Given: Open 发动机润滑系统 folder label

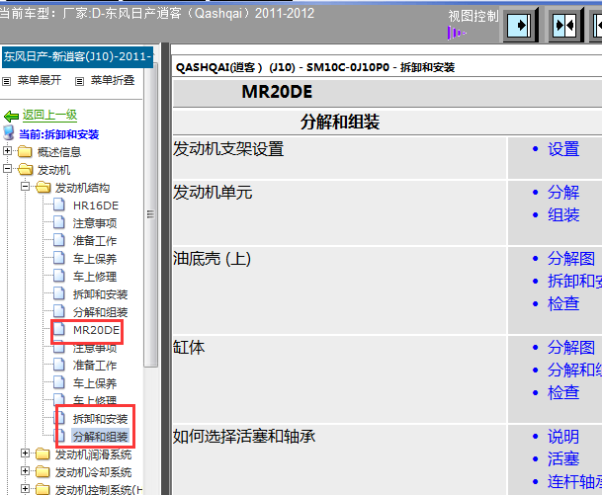Looking at the screenshot, I should tap(93, 454).
